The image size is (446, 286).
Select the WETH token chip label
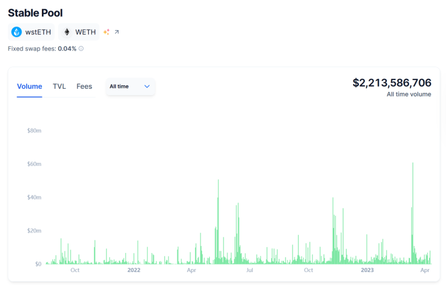click(x=85, y=32)
